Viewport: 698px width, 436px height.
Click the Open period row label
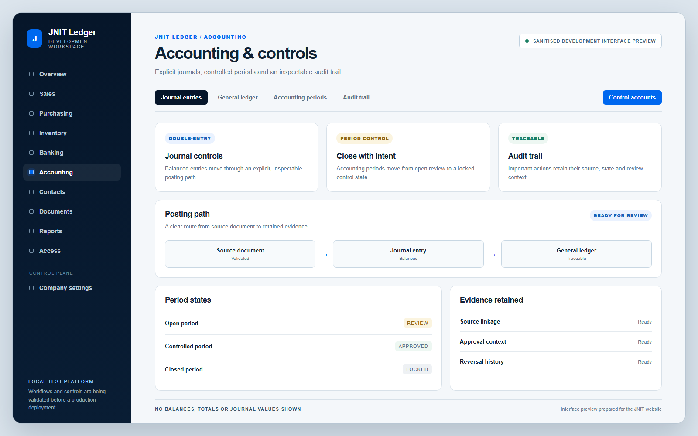point(181,323)
